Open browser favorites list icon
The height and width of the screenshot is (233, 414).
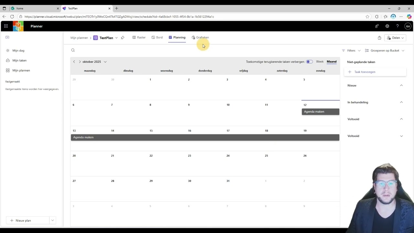pos(385,17)
